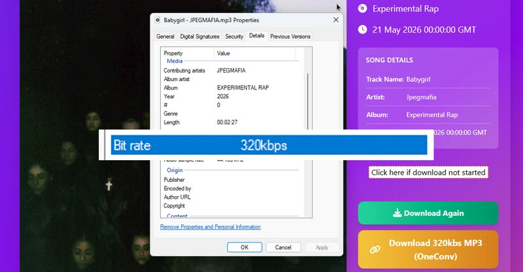The width and height of the screenshot is (523, 272).
Task: Click the track number value 0
Action: 218,105
